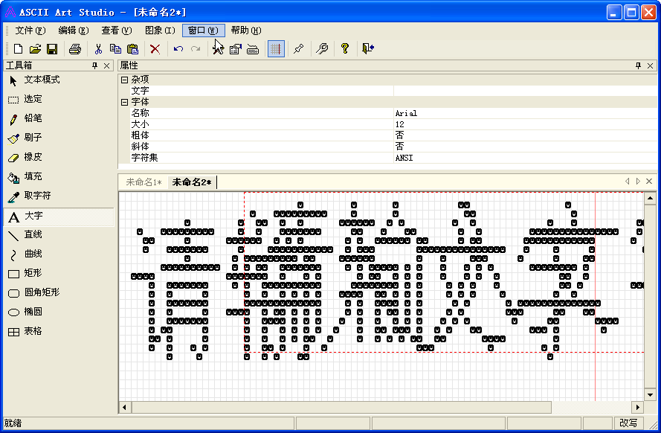Collapse the 字体 property group
Viewport: 661px width, 433px height.
pos(124,101)
